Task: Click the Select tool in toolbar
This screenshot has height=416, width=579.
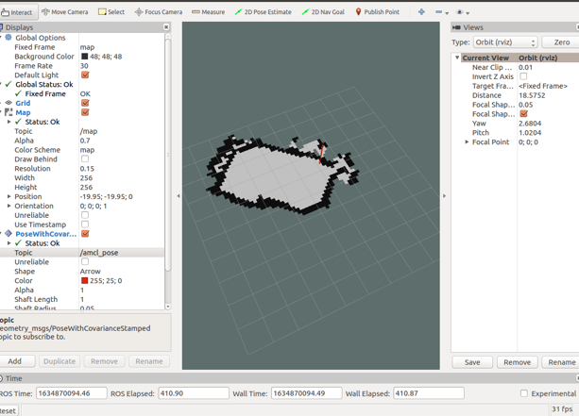Action: (111, 12)
